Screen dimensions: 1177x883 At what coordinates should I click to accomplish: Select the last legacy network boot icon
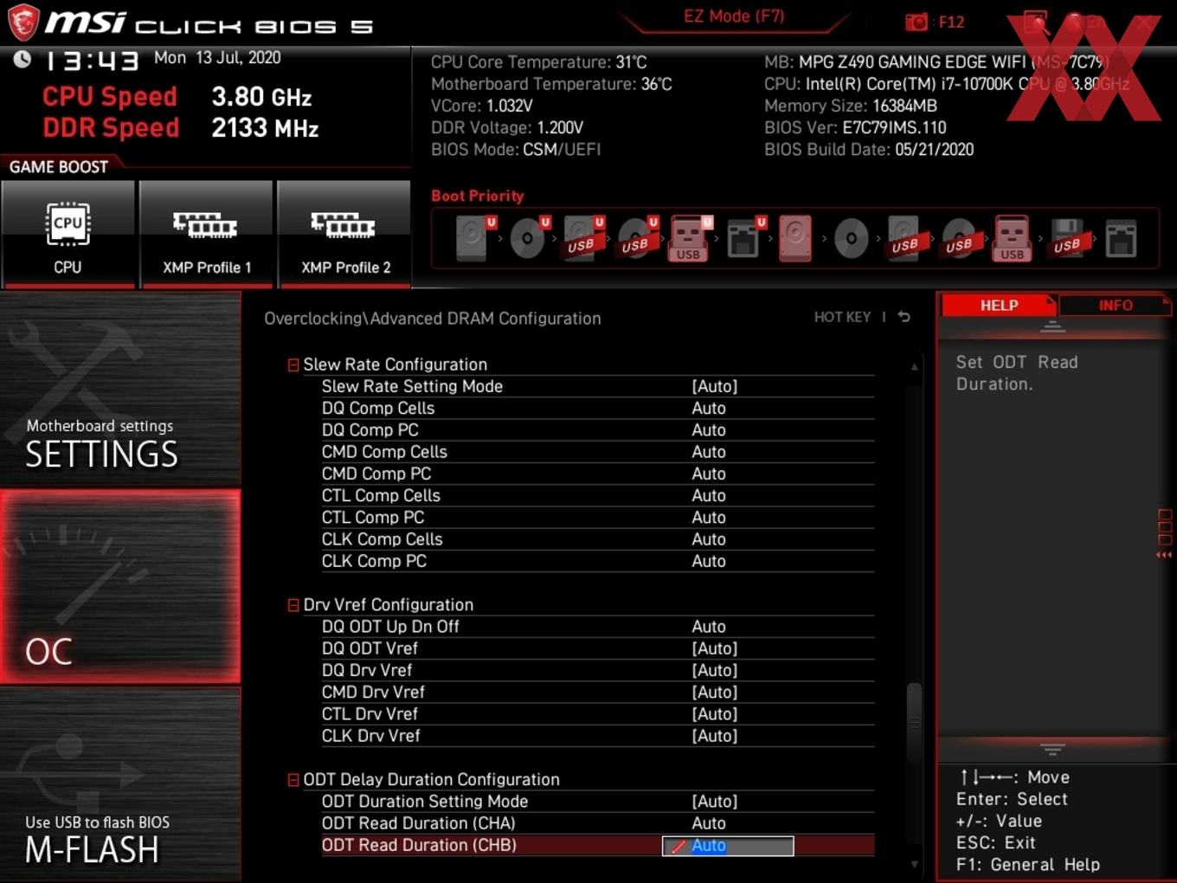point(1121,238)
